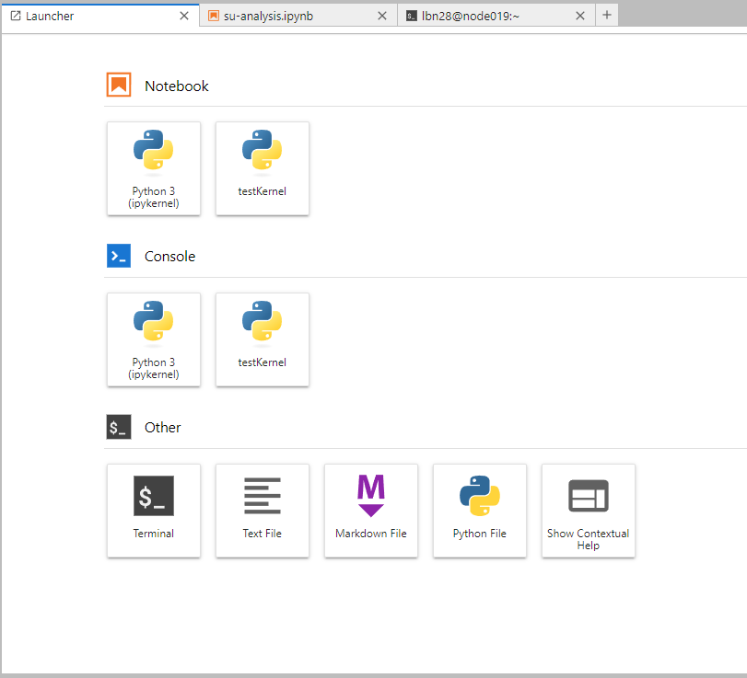Switch to lbn28@node019 terminal tab

pos(496,16)
